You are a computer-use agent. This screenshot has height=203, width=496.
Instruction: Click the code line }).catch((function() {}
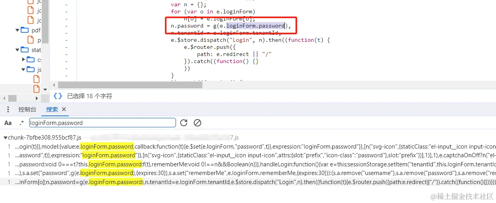pyautogui.click(x=221, y=61)
